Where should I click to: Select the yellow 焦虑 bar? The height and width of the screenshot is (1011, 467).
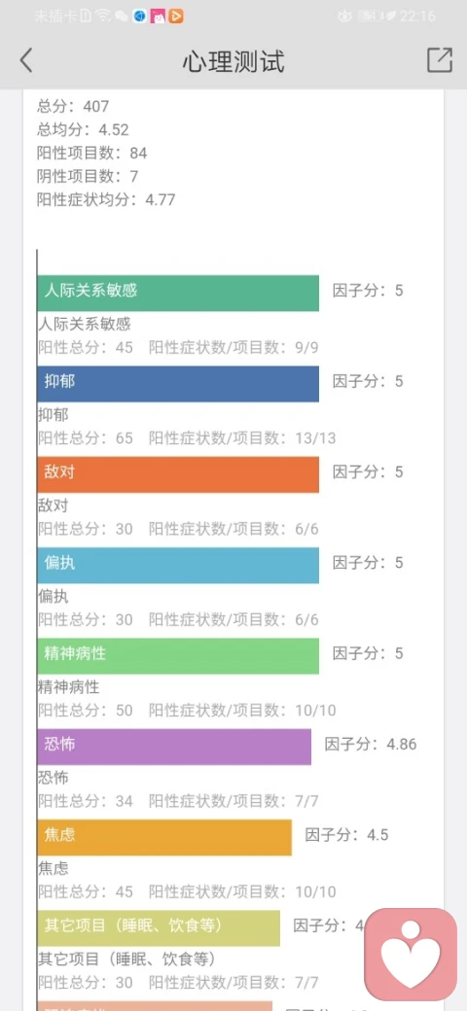[x=164, y=838]
